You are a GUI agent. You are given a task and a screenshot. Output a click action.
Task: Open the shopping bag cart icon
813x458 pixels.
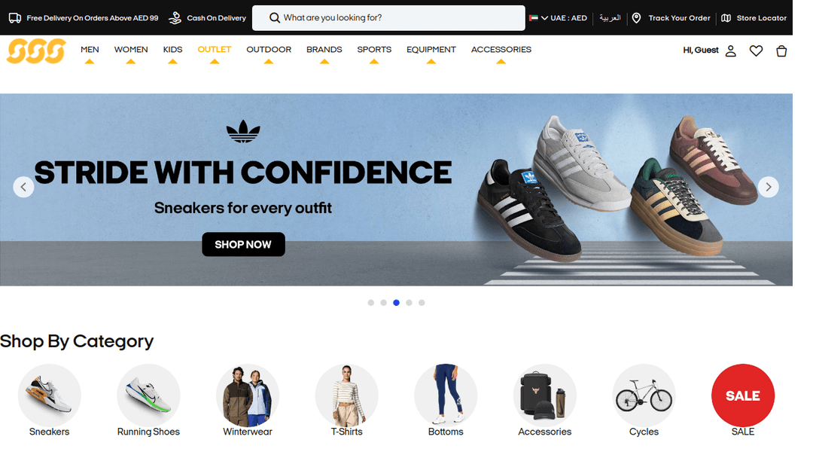[x=781, y=50]
